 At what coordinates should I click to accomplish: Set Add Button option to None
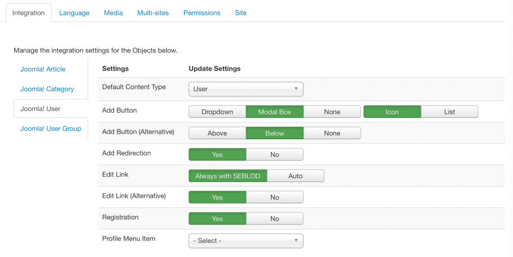tap(332, 112)
